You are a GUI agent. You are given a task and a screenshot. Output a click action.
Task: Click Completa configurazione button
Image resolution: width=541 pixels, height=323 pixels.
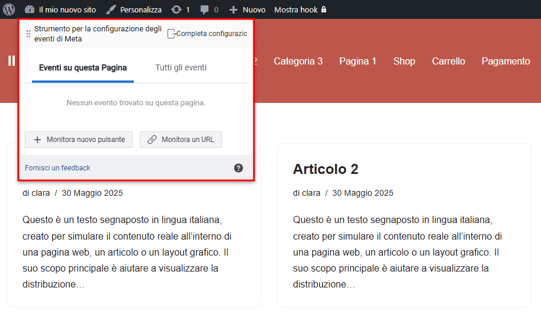207,34
